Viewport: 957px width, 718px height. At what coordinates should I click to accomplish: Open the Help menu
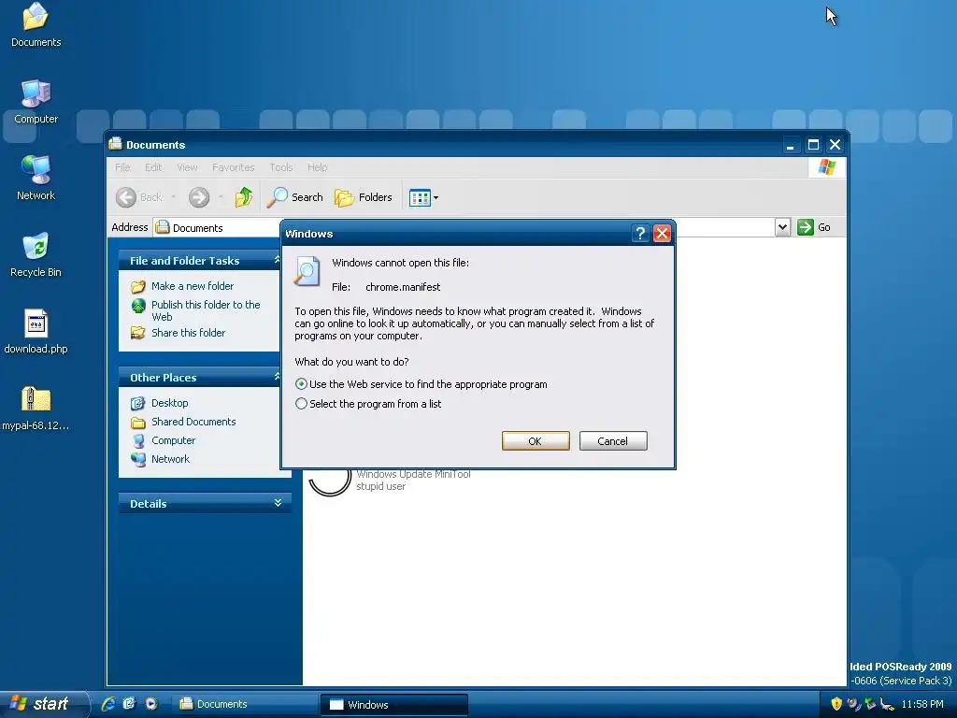click(318, 167)
